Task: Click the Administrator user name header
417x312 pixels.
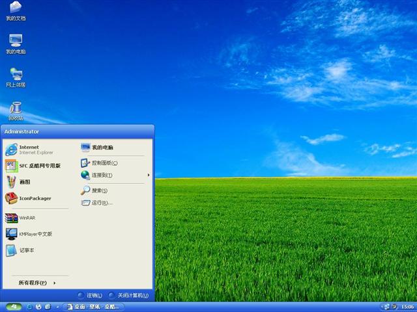Action: coord(22,131)
